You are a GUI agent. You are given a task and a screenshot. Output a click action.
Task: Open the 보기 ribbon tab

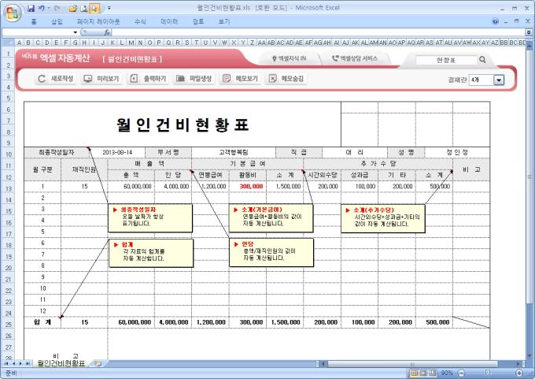coord(223,21)
